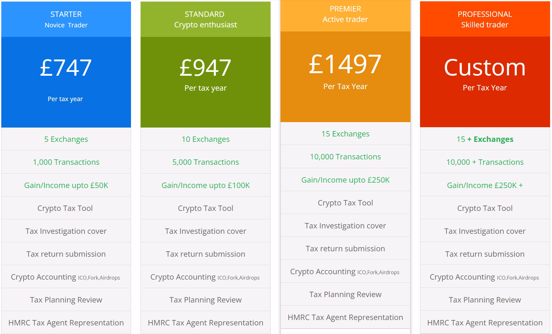Select Tax Planning Review in Standard column

205,300
